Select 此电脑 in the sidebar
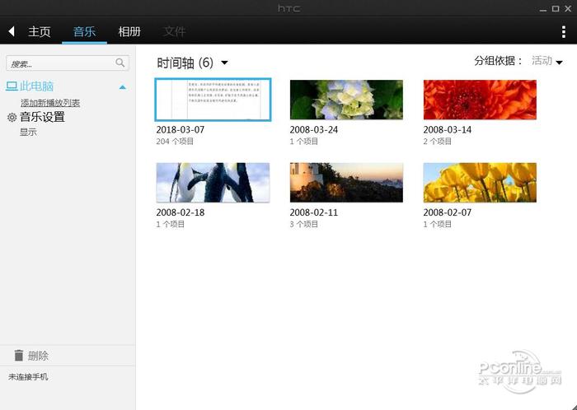This screenshot has height=410, width=577. tap(37, 86)
